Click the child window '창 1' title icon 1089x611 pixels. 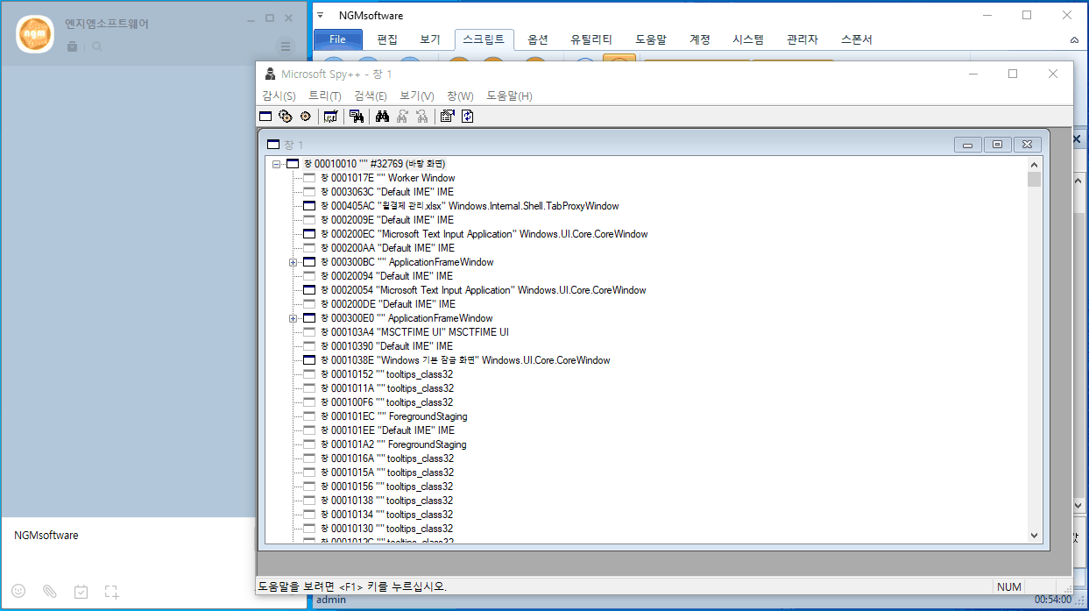pos(273,145)
